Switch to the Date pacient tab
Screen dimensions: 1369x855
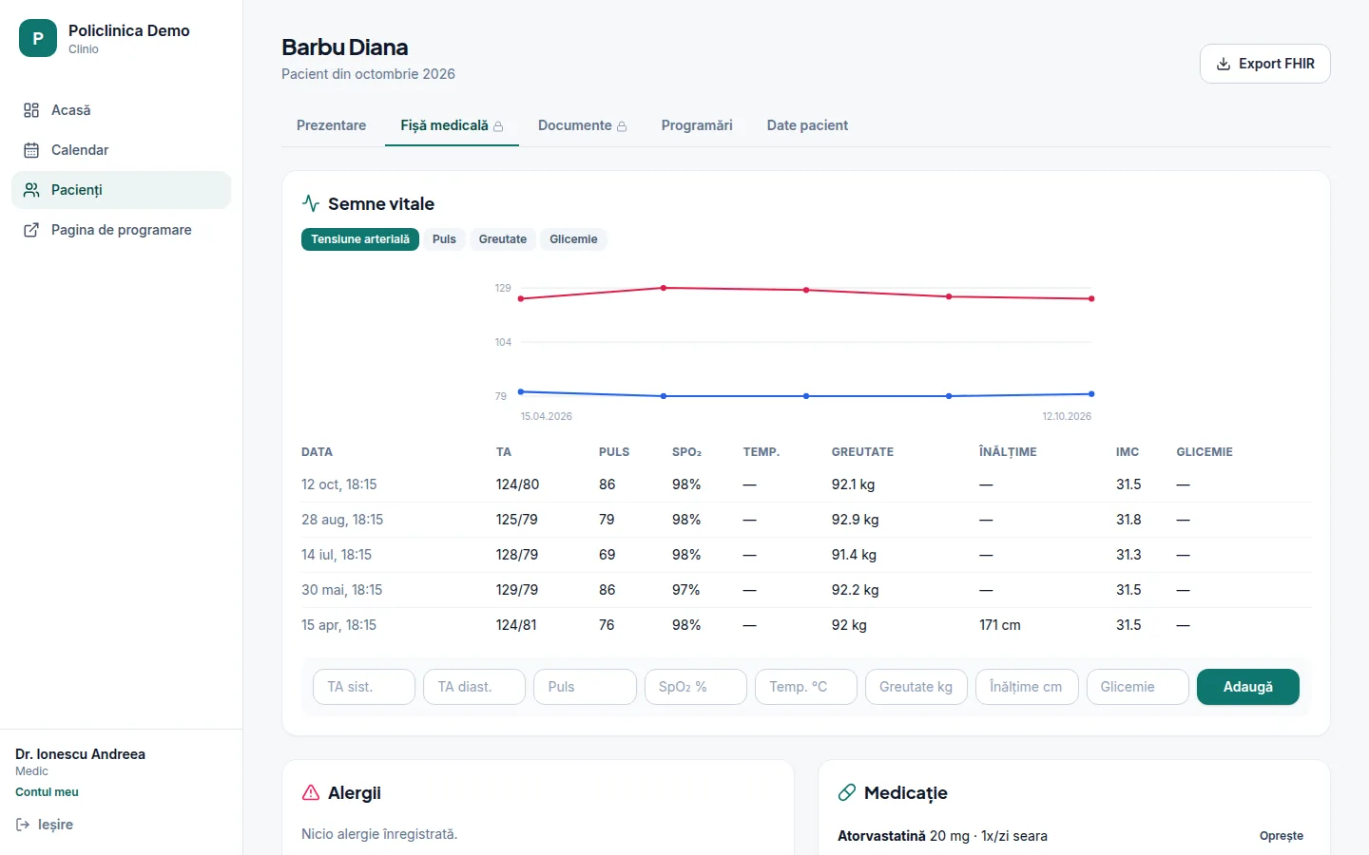(807, 125)
